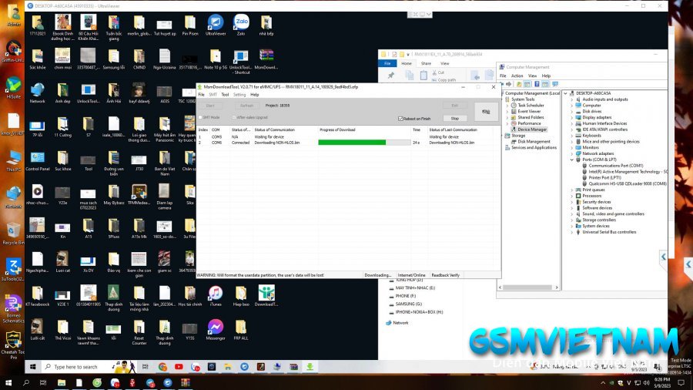
Task: Select the Samsung lỗi folder icon
Action: point(114,59)
